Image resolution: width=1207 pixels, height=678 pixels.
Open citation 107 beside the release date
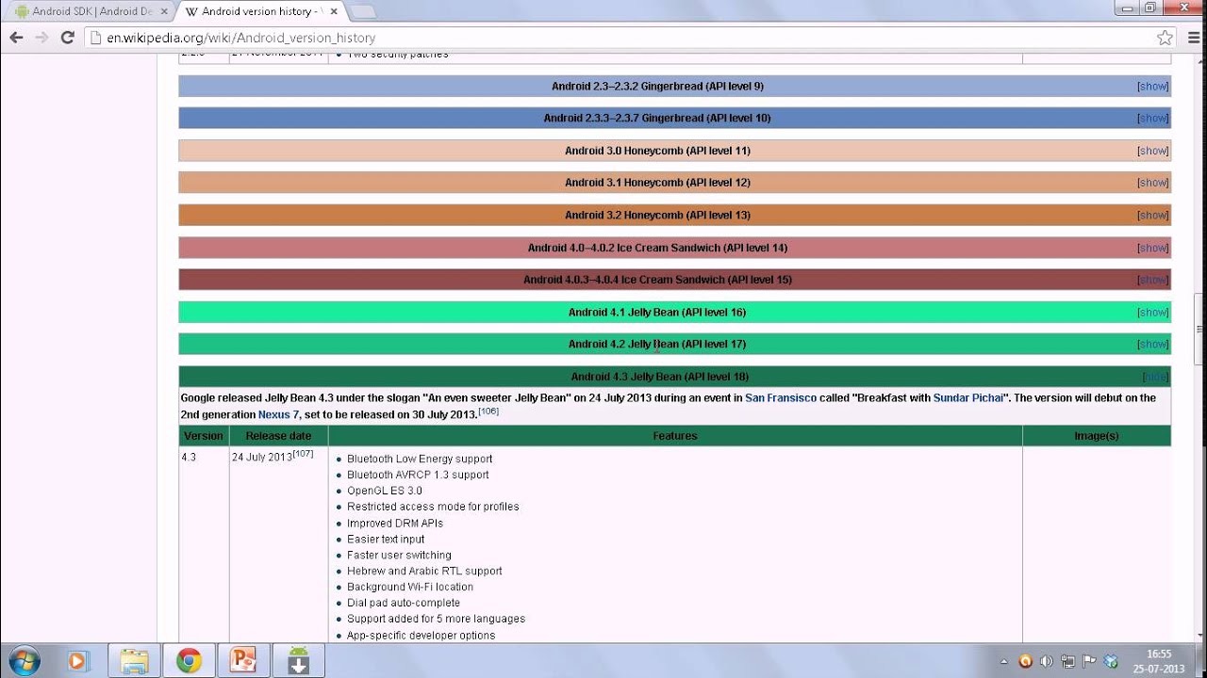pos(303,454)
